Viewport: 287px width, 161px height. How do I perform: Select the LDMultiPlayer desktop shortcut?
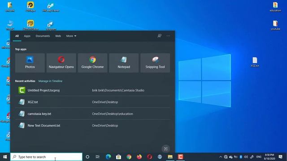30,25
